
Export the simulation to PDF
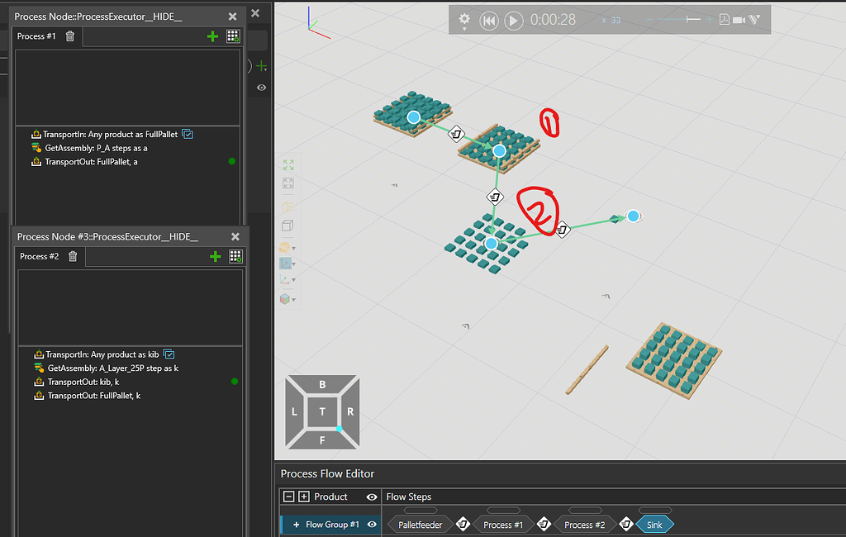point(725,20)
